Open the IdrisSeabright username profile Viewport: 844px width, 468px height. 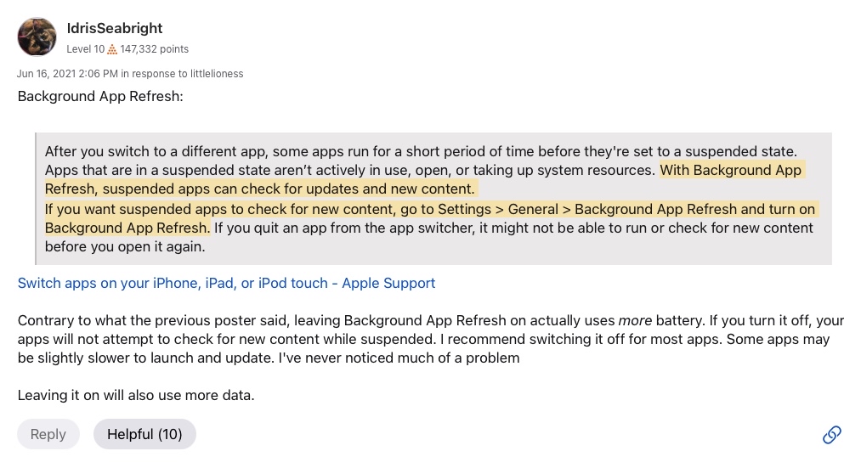pos(115,28)
